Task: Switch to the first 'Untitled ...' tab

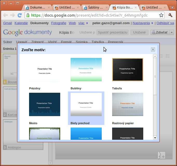Action: (x=67, y=8)
